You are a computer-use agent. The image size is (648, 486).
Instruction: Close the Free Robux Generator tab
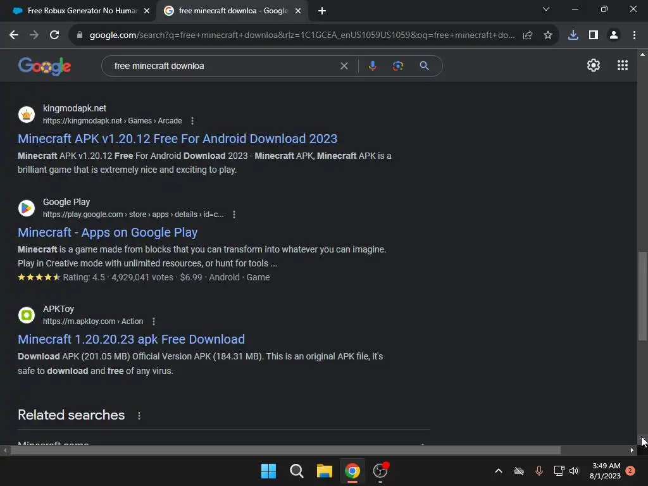(x=147, y=11)
